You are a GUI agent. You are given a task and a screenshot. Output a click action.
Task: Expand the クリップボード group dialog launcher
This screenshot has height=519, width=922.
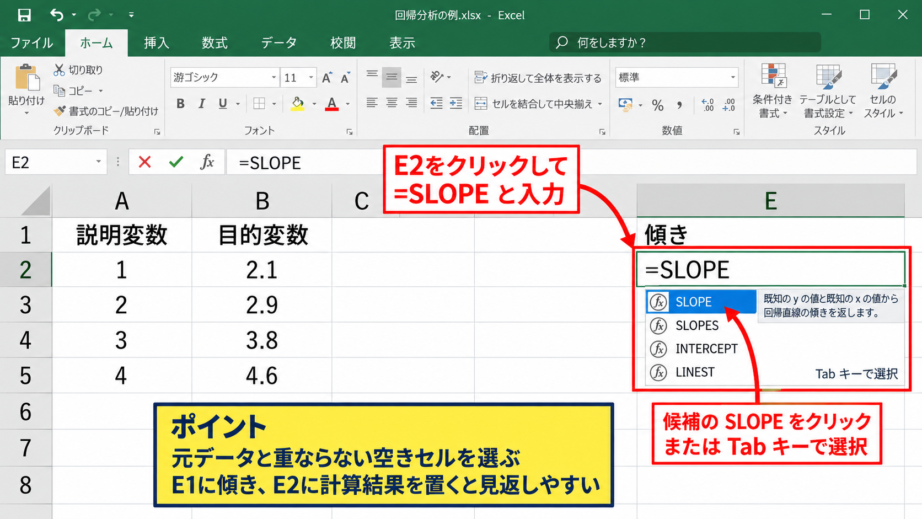[157, 132]
